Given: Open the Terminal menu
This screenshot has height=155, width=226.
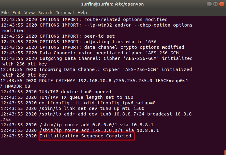Looking at the screenshot, I should pos(65,13).
